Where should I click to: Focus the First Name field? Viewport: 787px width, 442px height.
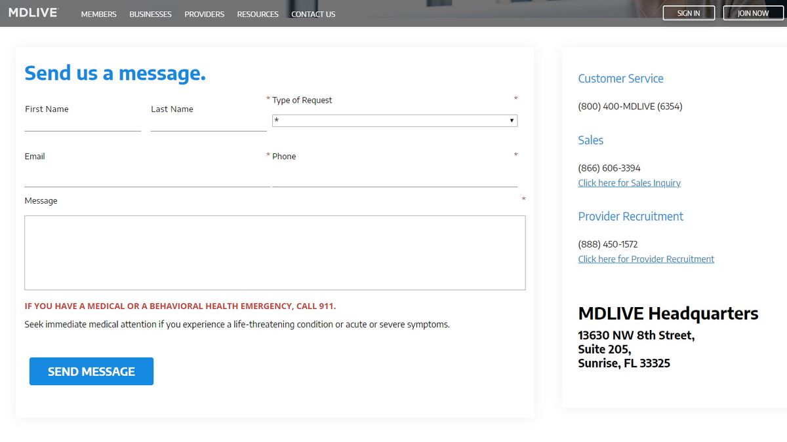pos(83,124)
